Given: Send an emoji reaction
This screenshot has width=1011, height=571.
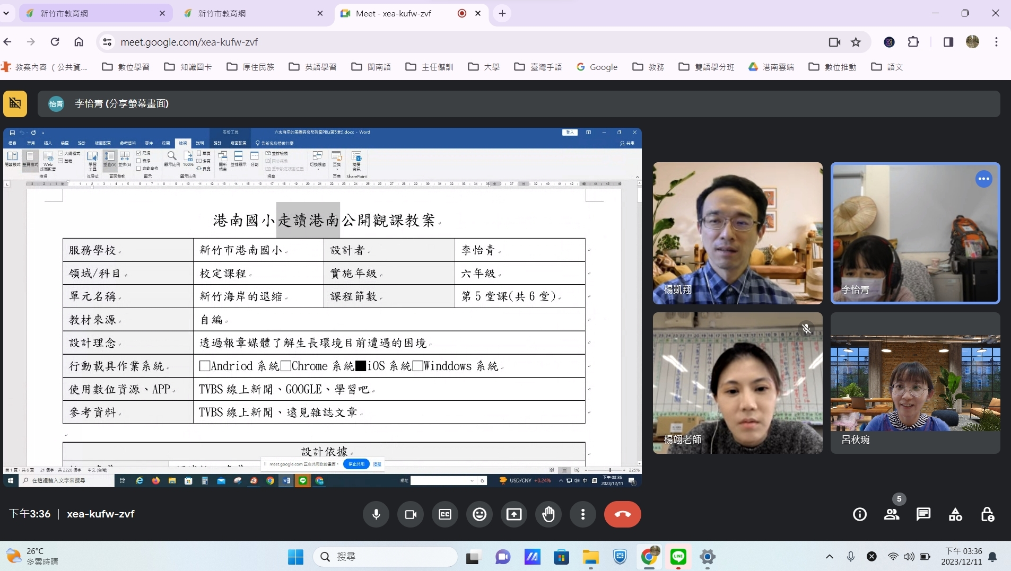Looking at the screenshot, I should (x=480, y=514).
